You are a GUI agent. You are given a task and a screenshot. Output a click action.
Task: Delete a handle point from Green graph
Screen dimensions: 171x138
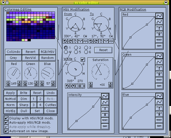159,74
